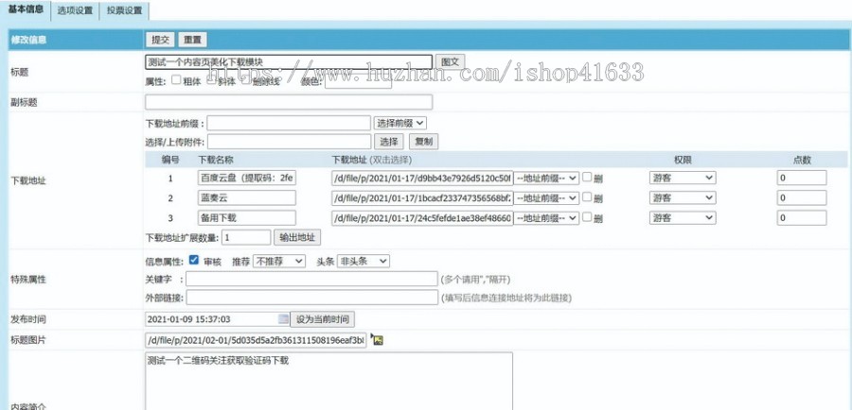Viewport: 852px width, 410px height.
Task: Open the calendar picker icon beside 发布时间
Action: coord(283,319)
